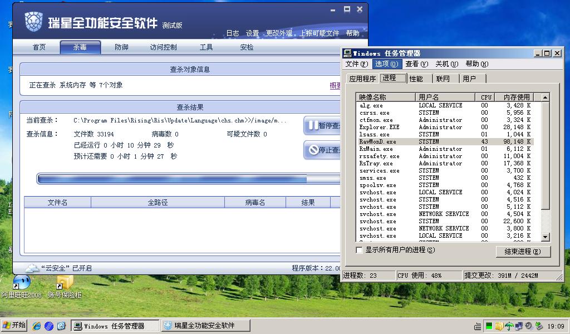Open the 文件(F) menu in Task Manager

(357, 64)
